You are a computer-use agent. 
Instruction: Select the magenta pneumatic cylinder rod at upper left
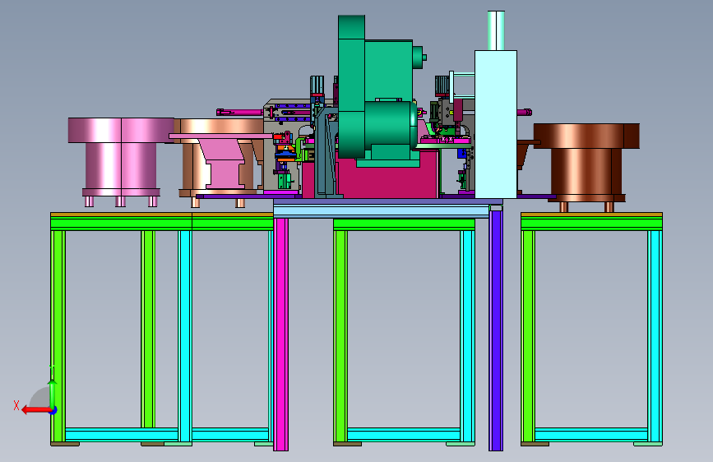point(239,112)
